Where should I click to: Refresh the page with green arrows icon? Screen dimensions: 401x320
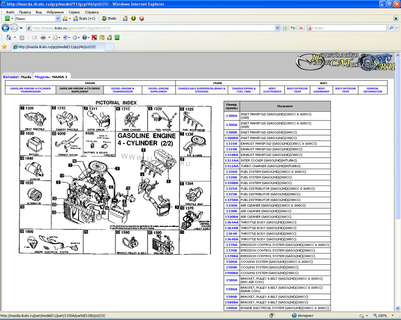(293, 28)
